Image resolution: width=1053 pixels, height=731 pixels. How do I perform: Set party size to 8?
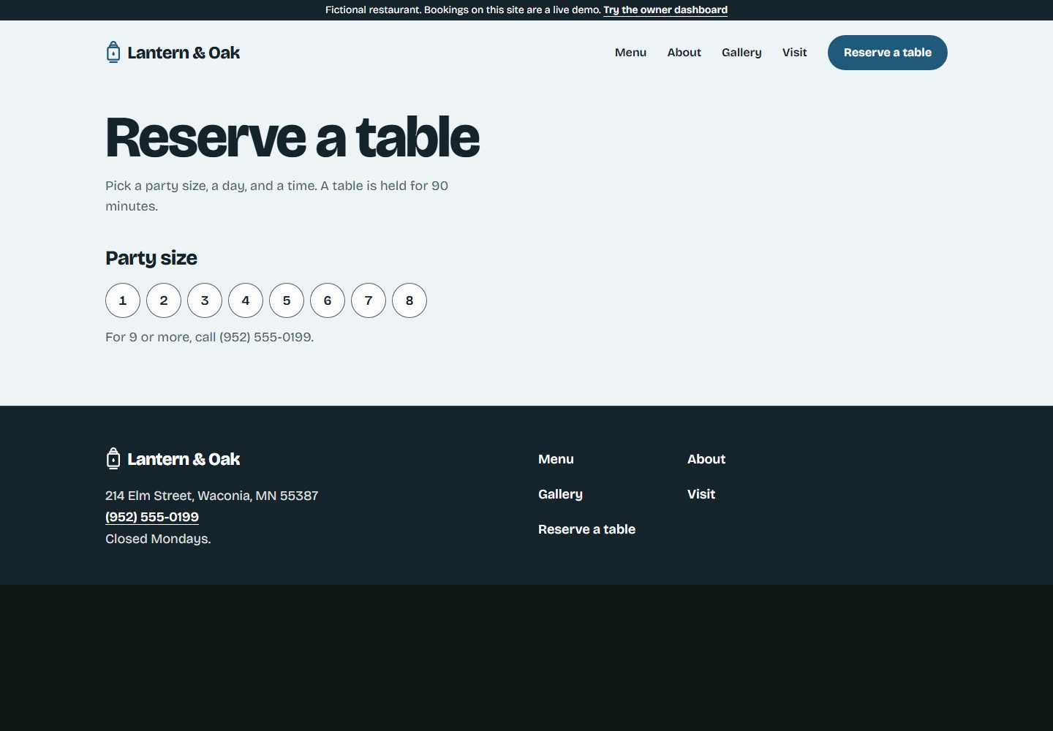pos(409,300)
